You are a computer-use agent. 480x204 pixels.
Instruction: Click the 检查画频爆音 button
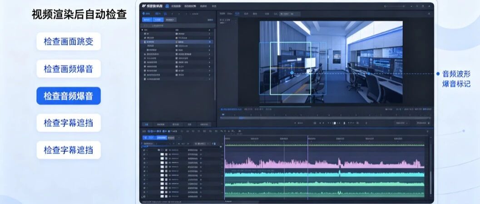tap(69, 69)
